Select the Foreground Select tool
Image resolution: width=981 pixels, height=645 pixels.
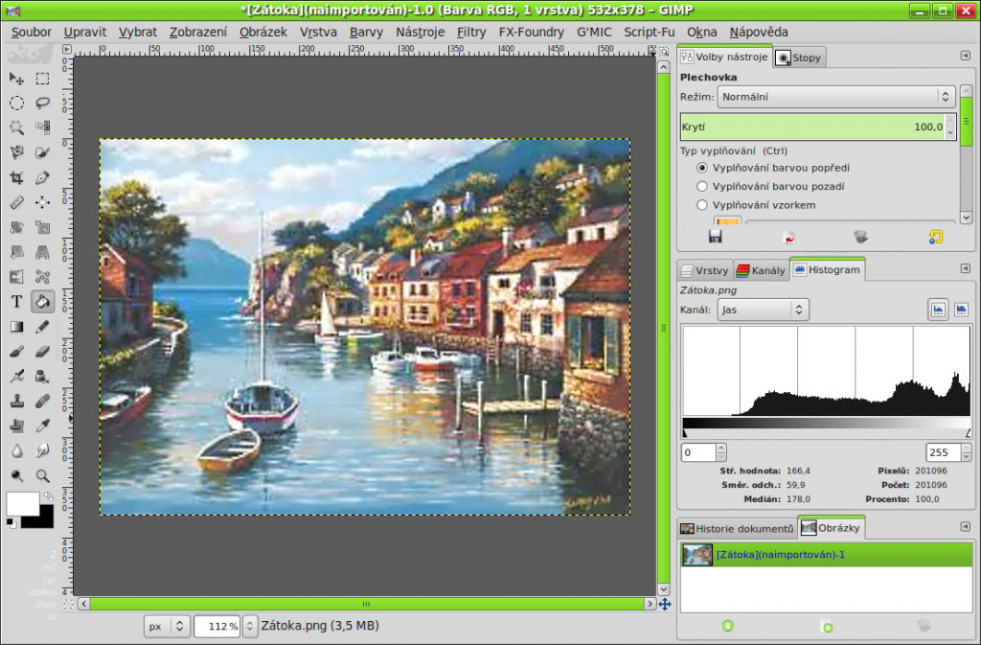[42, 152]
